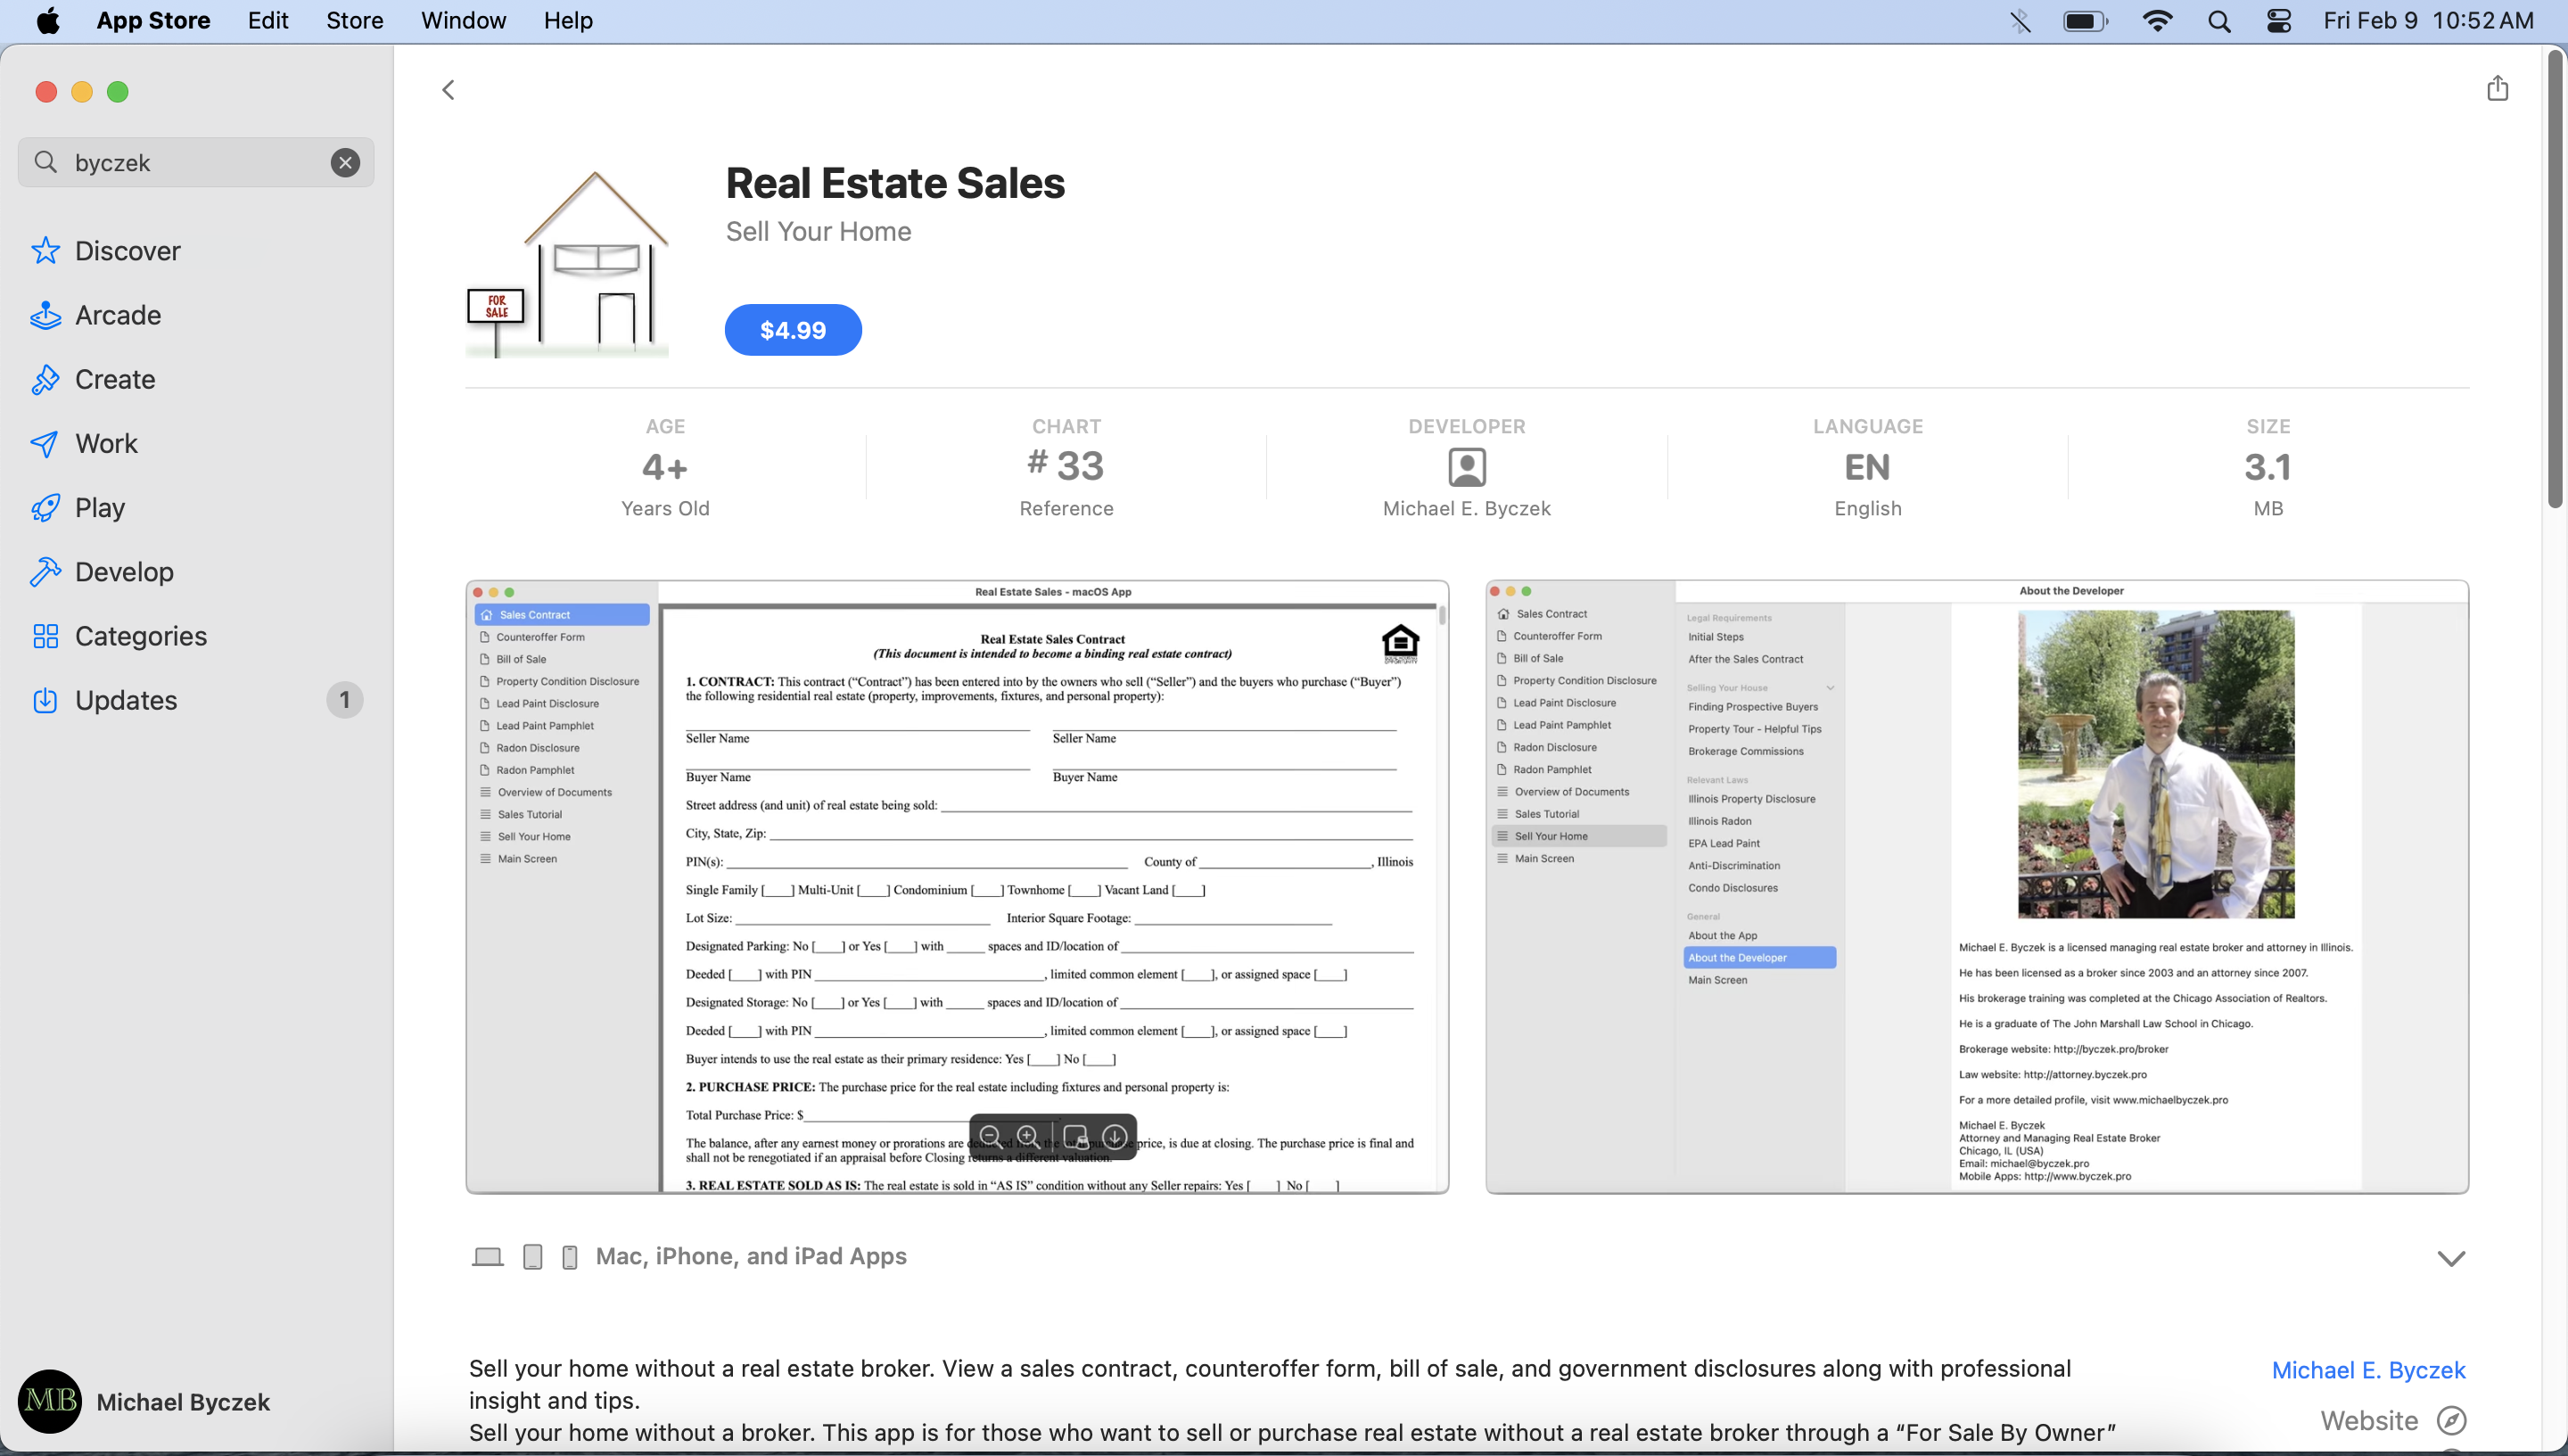Focus the byczek search field

click(196, 162)
